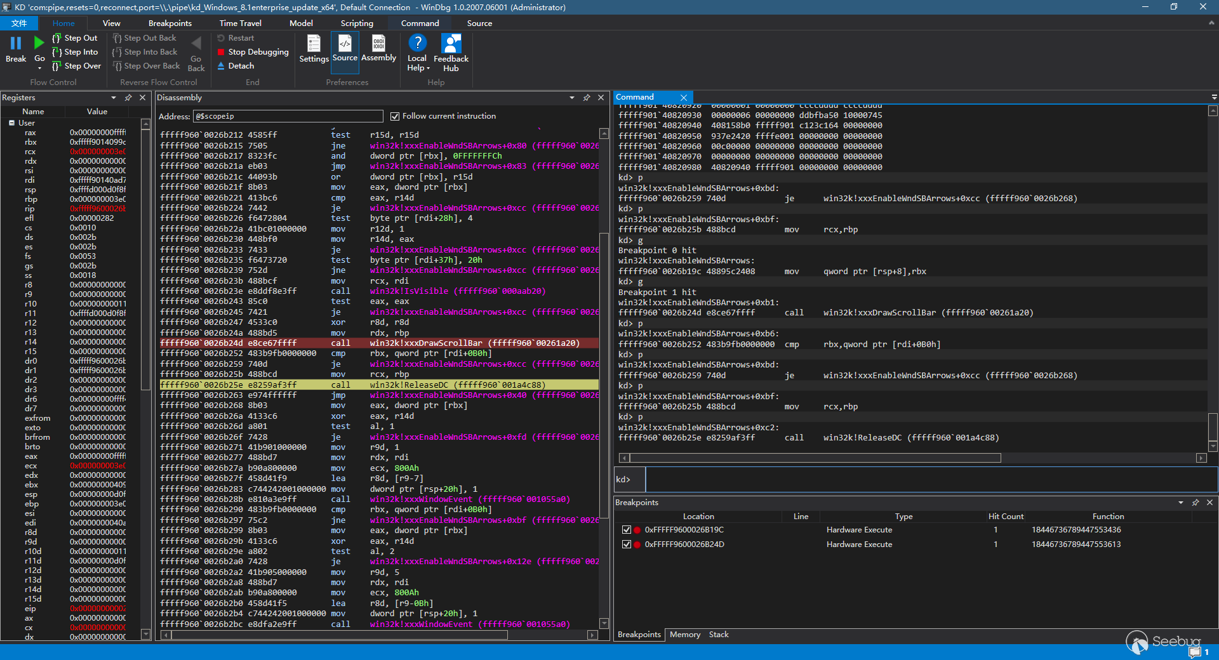The image size is (1219, 660).
Task: Click the Disassembly Address input field
Action: [288, 116]
